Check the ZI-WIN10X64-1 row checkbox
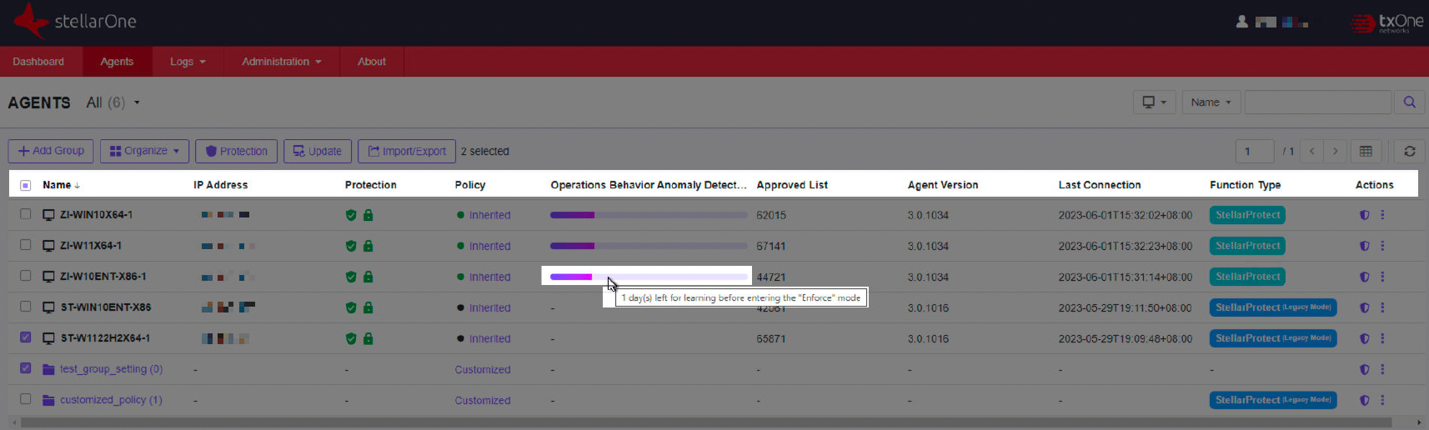 26,214
